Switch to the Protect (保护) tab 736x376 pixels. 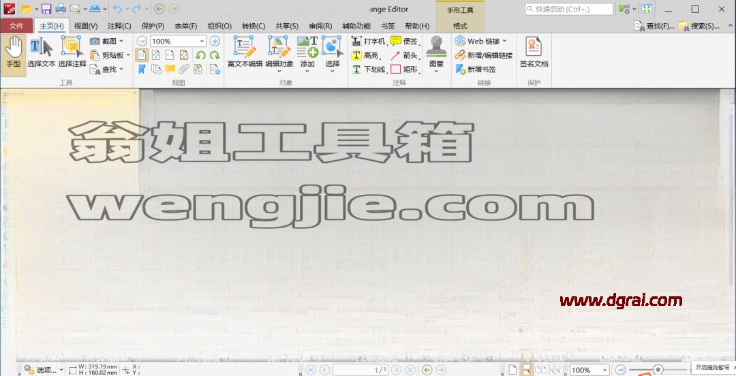(x=153, y=27)
